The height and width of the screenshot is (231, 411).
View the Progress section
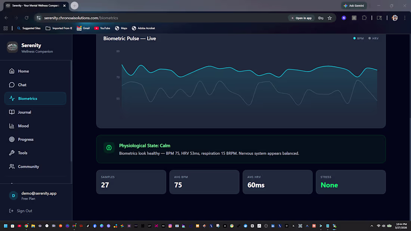click(x=35, y=139)
